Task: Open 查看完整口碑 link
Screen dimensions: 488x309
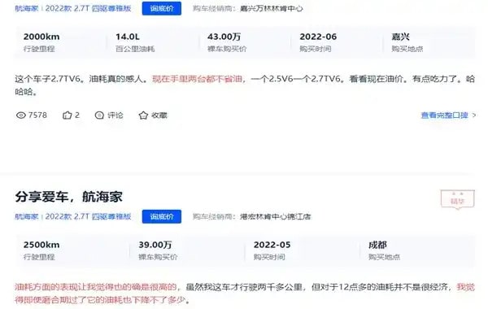Action: tap(444, 115)
